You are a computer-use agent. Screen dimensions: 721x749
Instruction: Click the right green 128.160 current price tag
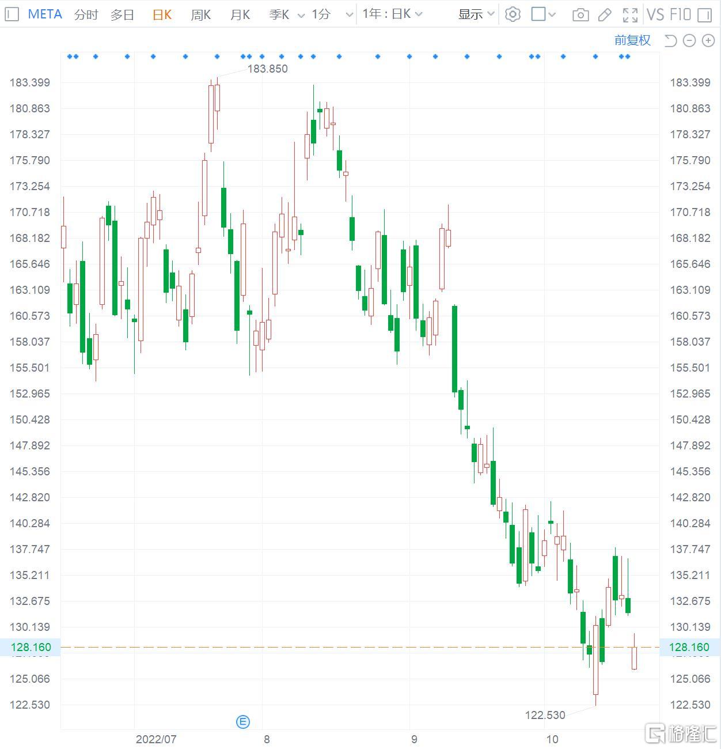pyautogui.click(x=690, y=647)
